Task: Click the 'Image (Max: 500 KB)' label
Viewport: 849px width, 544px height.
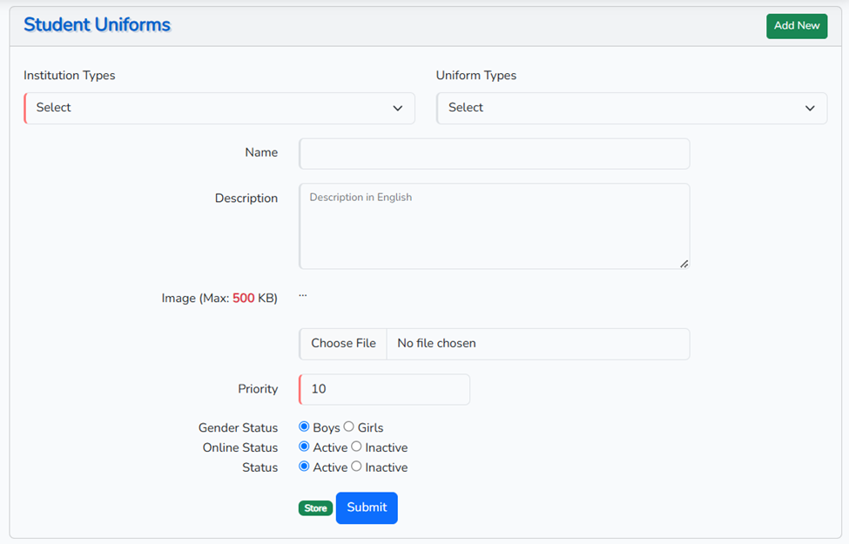Action: click(219, 299)
